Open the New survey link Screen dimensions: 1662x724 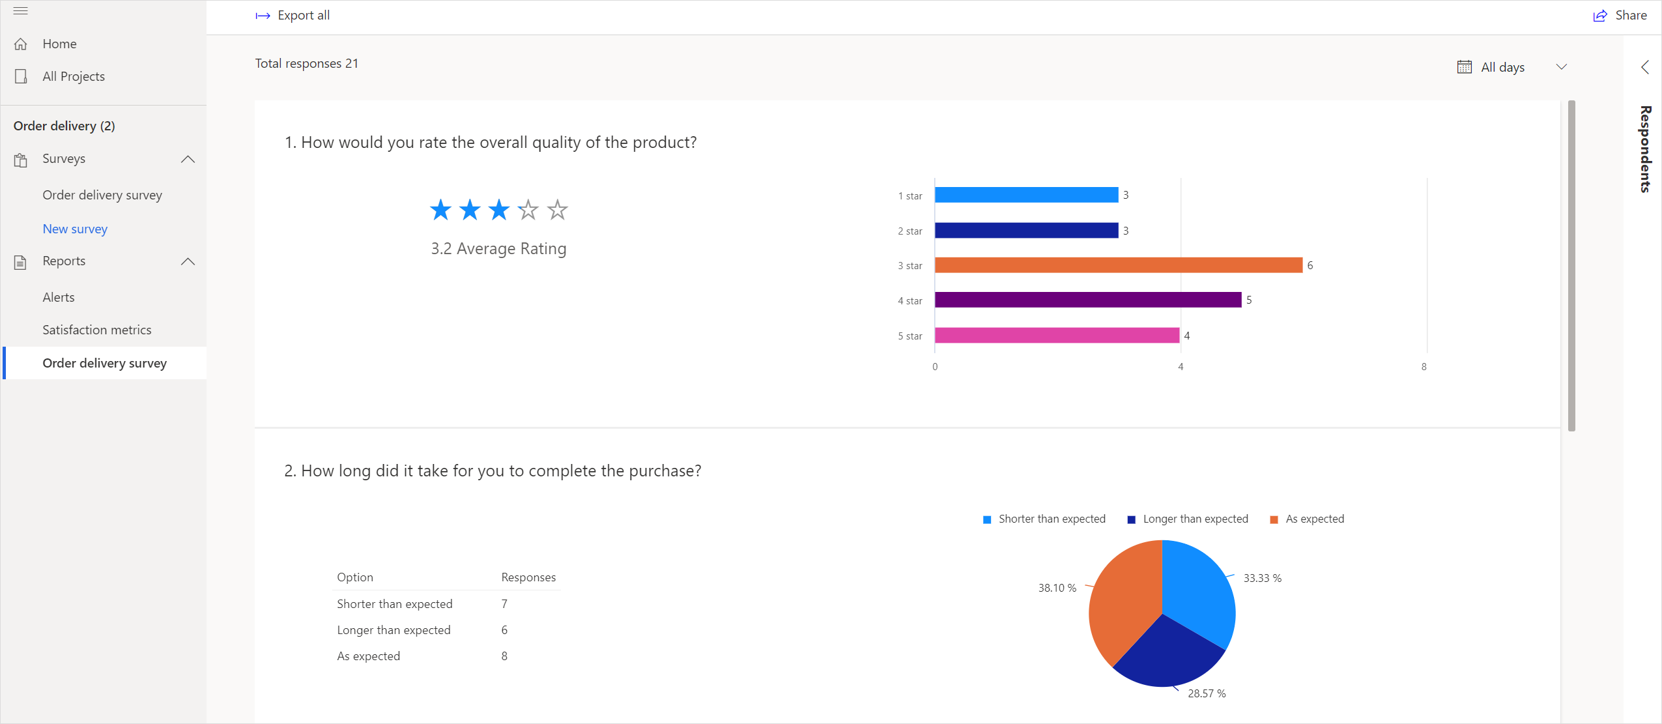[x=74, y=228]
